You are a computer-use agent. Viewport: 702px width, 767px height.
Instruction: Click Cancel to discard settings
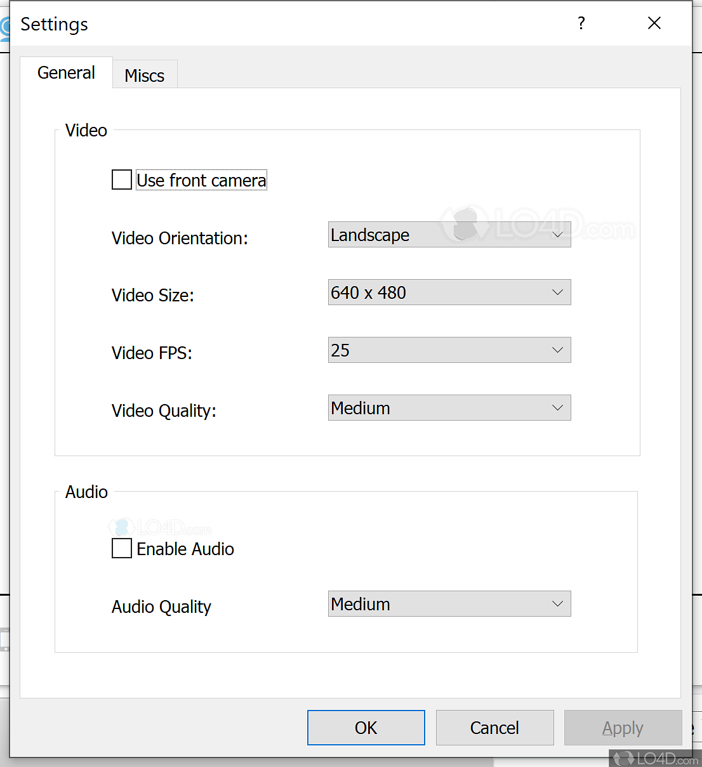[494, 728]
